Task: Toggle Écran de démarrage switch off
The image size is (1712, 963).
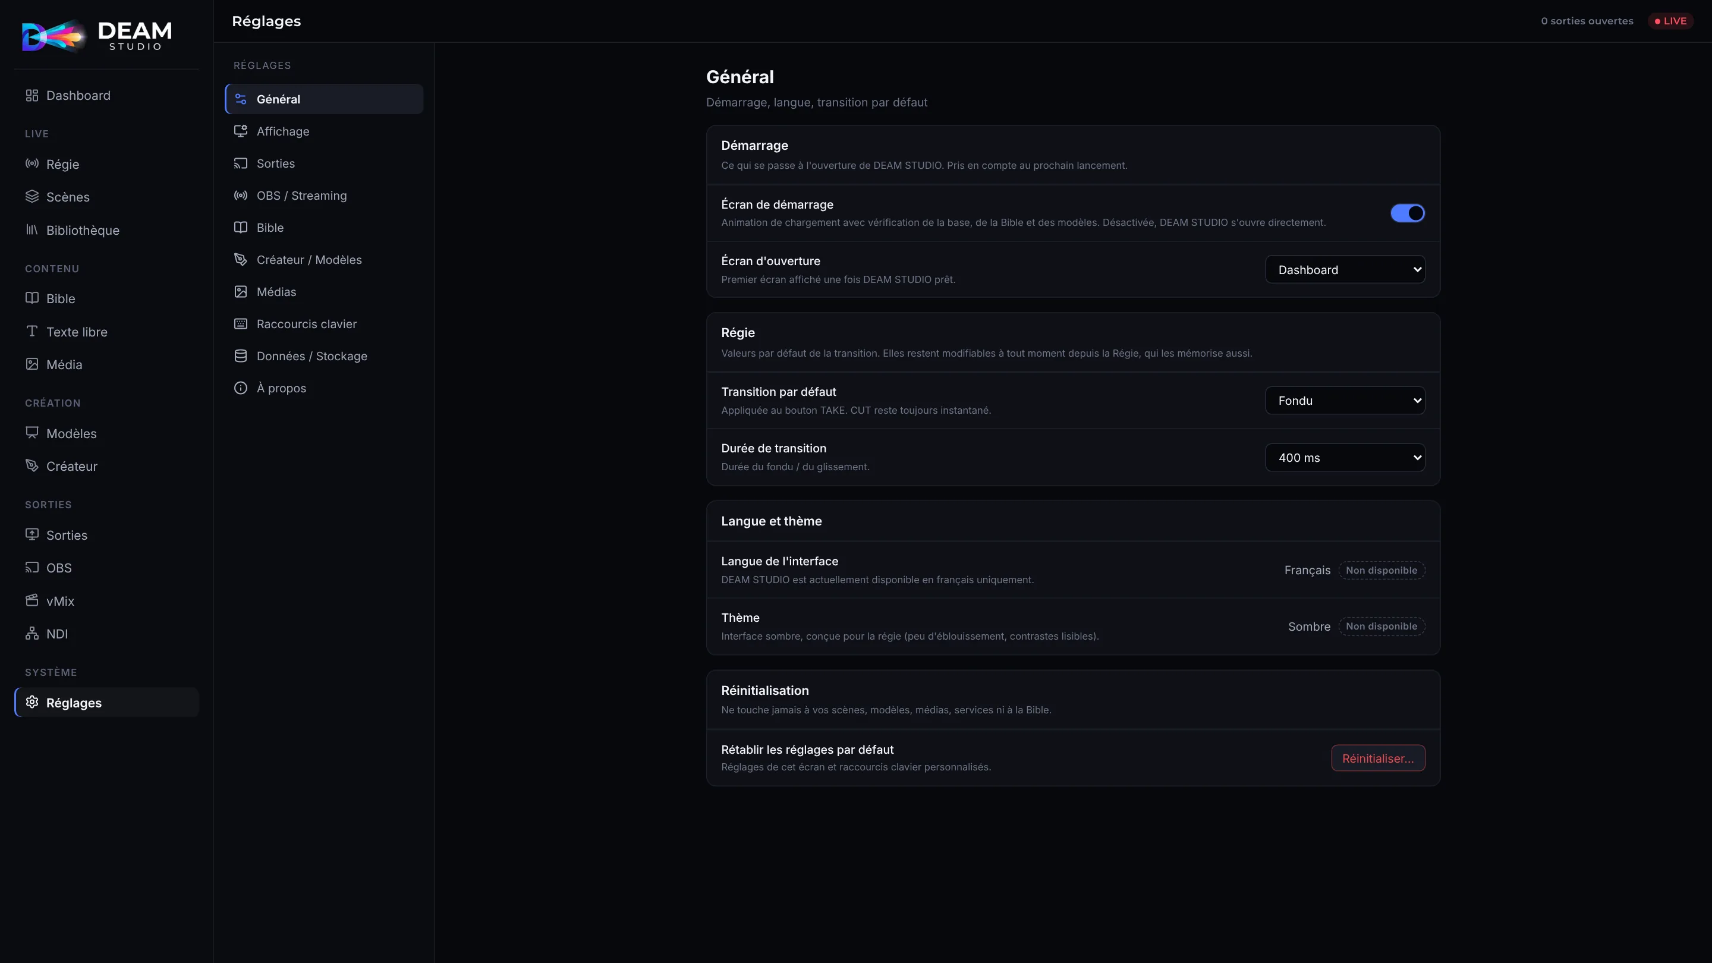Action: (1408, 213)
